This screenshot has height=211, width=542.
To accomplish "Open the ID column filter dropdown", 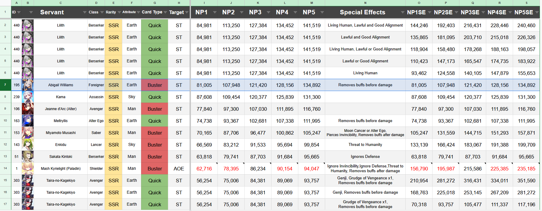I will click(x=19, y=12).
